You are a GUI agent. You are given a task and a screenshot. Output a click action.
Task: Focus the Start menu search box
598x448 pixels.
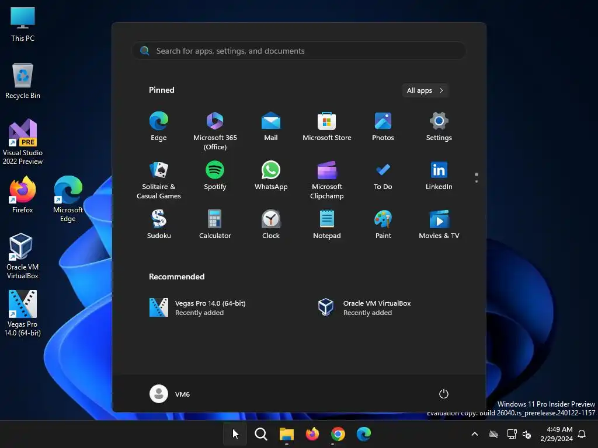299,51
